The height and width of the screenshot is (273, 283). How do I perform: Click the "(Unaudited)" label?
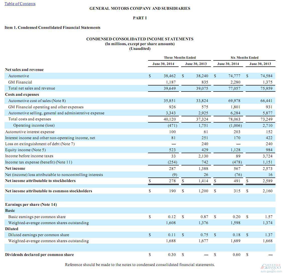point(140,49)
